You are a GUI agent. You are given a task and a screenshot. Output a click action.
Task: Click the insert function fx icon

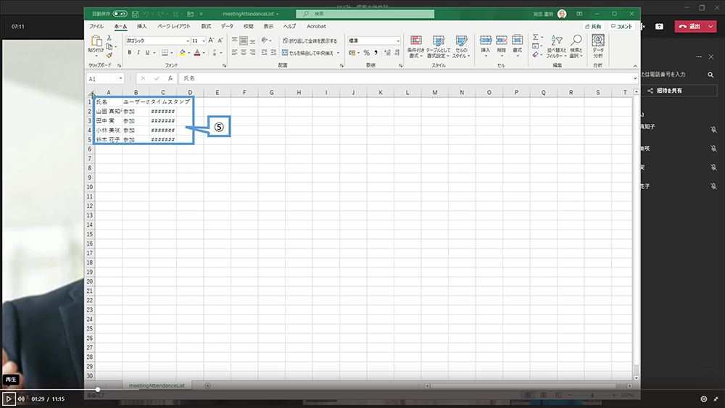point(170,78)
